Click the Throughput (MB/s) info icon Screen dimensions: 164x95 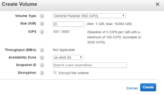click(42, 50)
